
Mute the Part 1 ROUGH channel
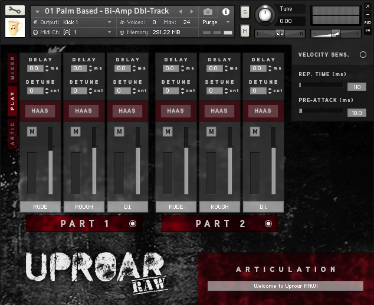76,132
